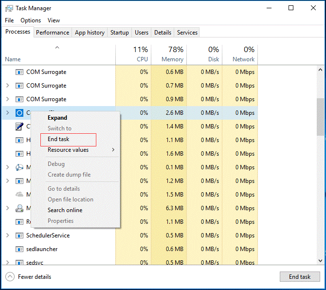Image resolution: width=326 pixels, height=290 pixels.
Task: Expand the COM Surrogate row using 0.9 MB
Action: point(7,99)
